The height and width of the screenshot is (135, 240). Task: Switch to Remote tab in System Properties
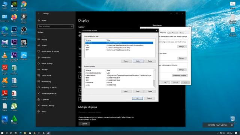click(182, 33)
